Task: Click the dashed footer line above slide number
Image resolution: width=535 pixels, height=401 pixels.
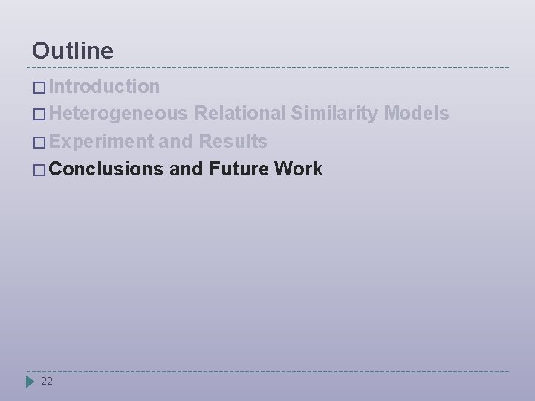Action: coord(267,371)
